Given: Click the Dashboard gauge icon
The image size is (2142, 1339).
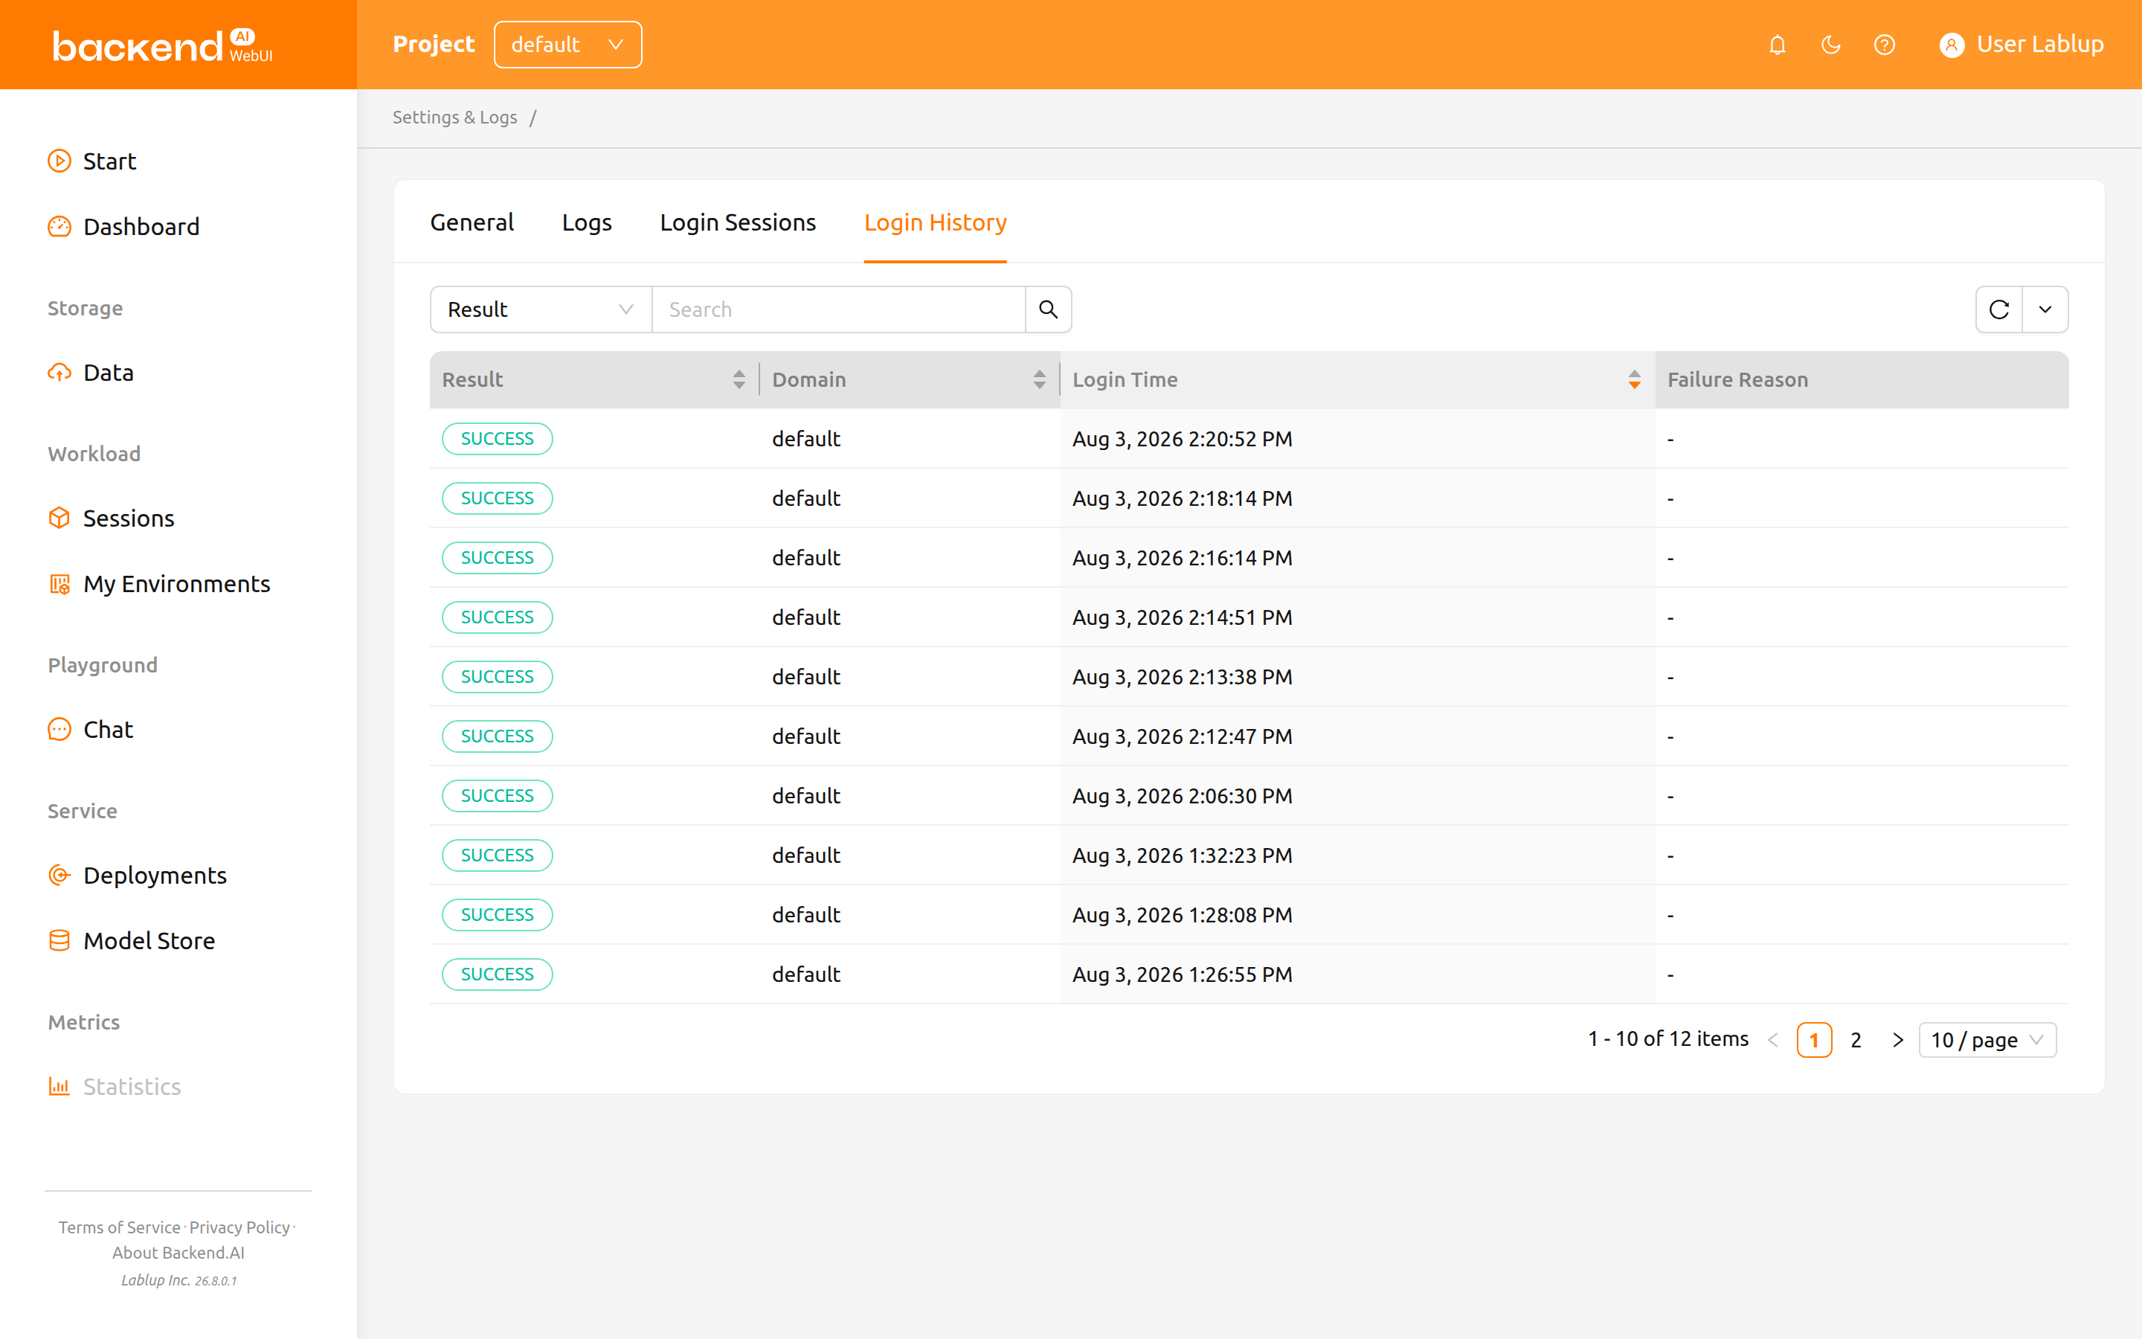Looking at the screenshot, I should pyautogui.click(x=59, y=227).
